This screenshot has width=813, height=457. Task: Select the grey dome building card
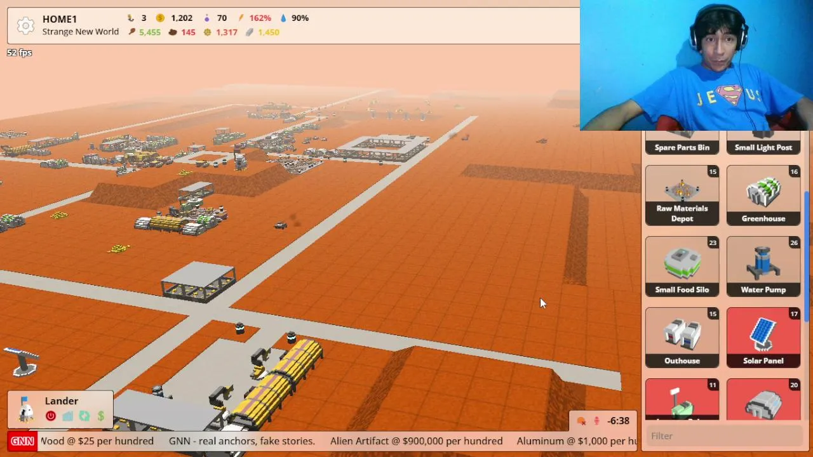tap(763, 399)
